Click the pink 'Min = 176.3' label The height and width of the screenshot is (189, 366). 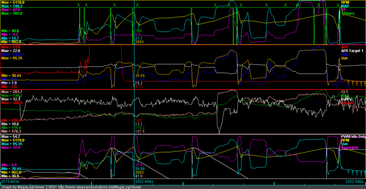click(x=10, y=131)
